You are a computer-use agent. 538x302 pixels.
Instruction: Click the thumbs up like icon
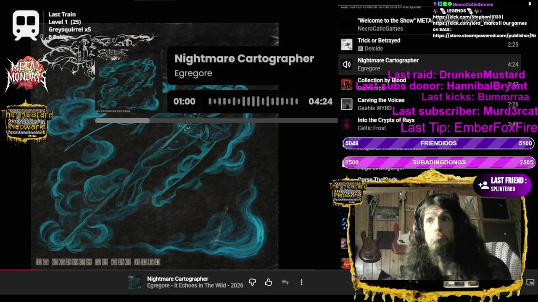(x=269, y=282)
